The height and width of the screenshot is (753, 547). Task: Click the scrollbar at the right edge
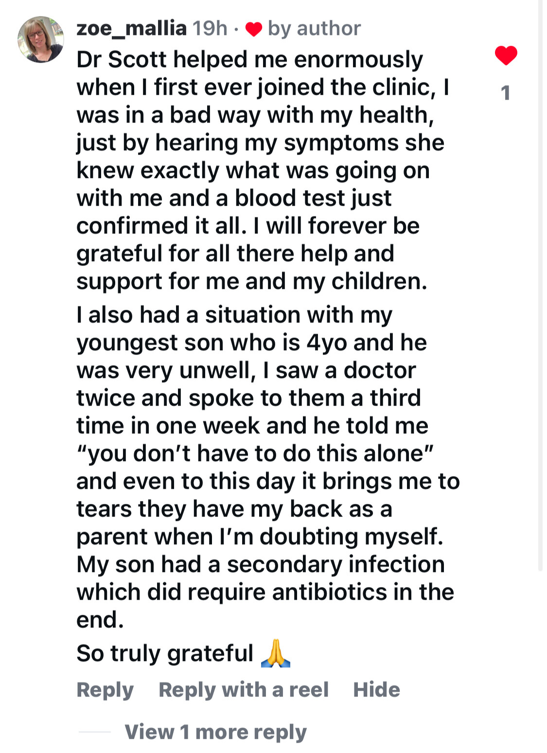coord(541,292)
